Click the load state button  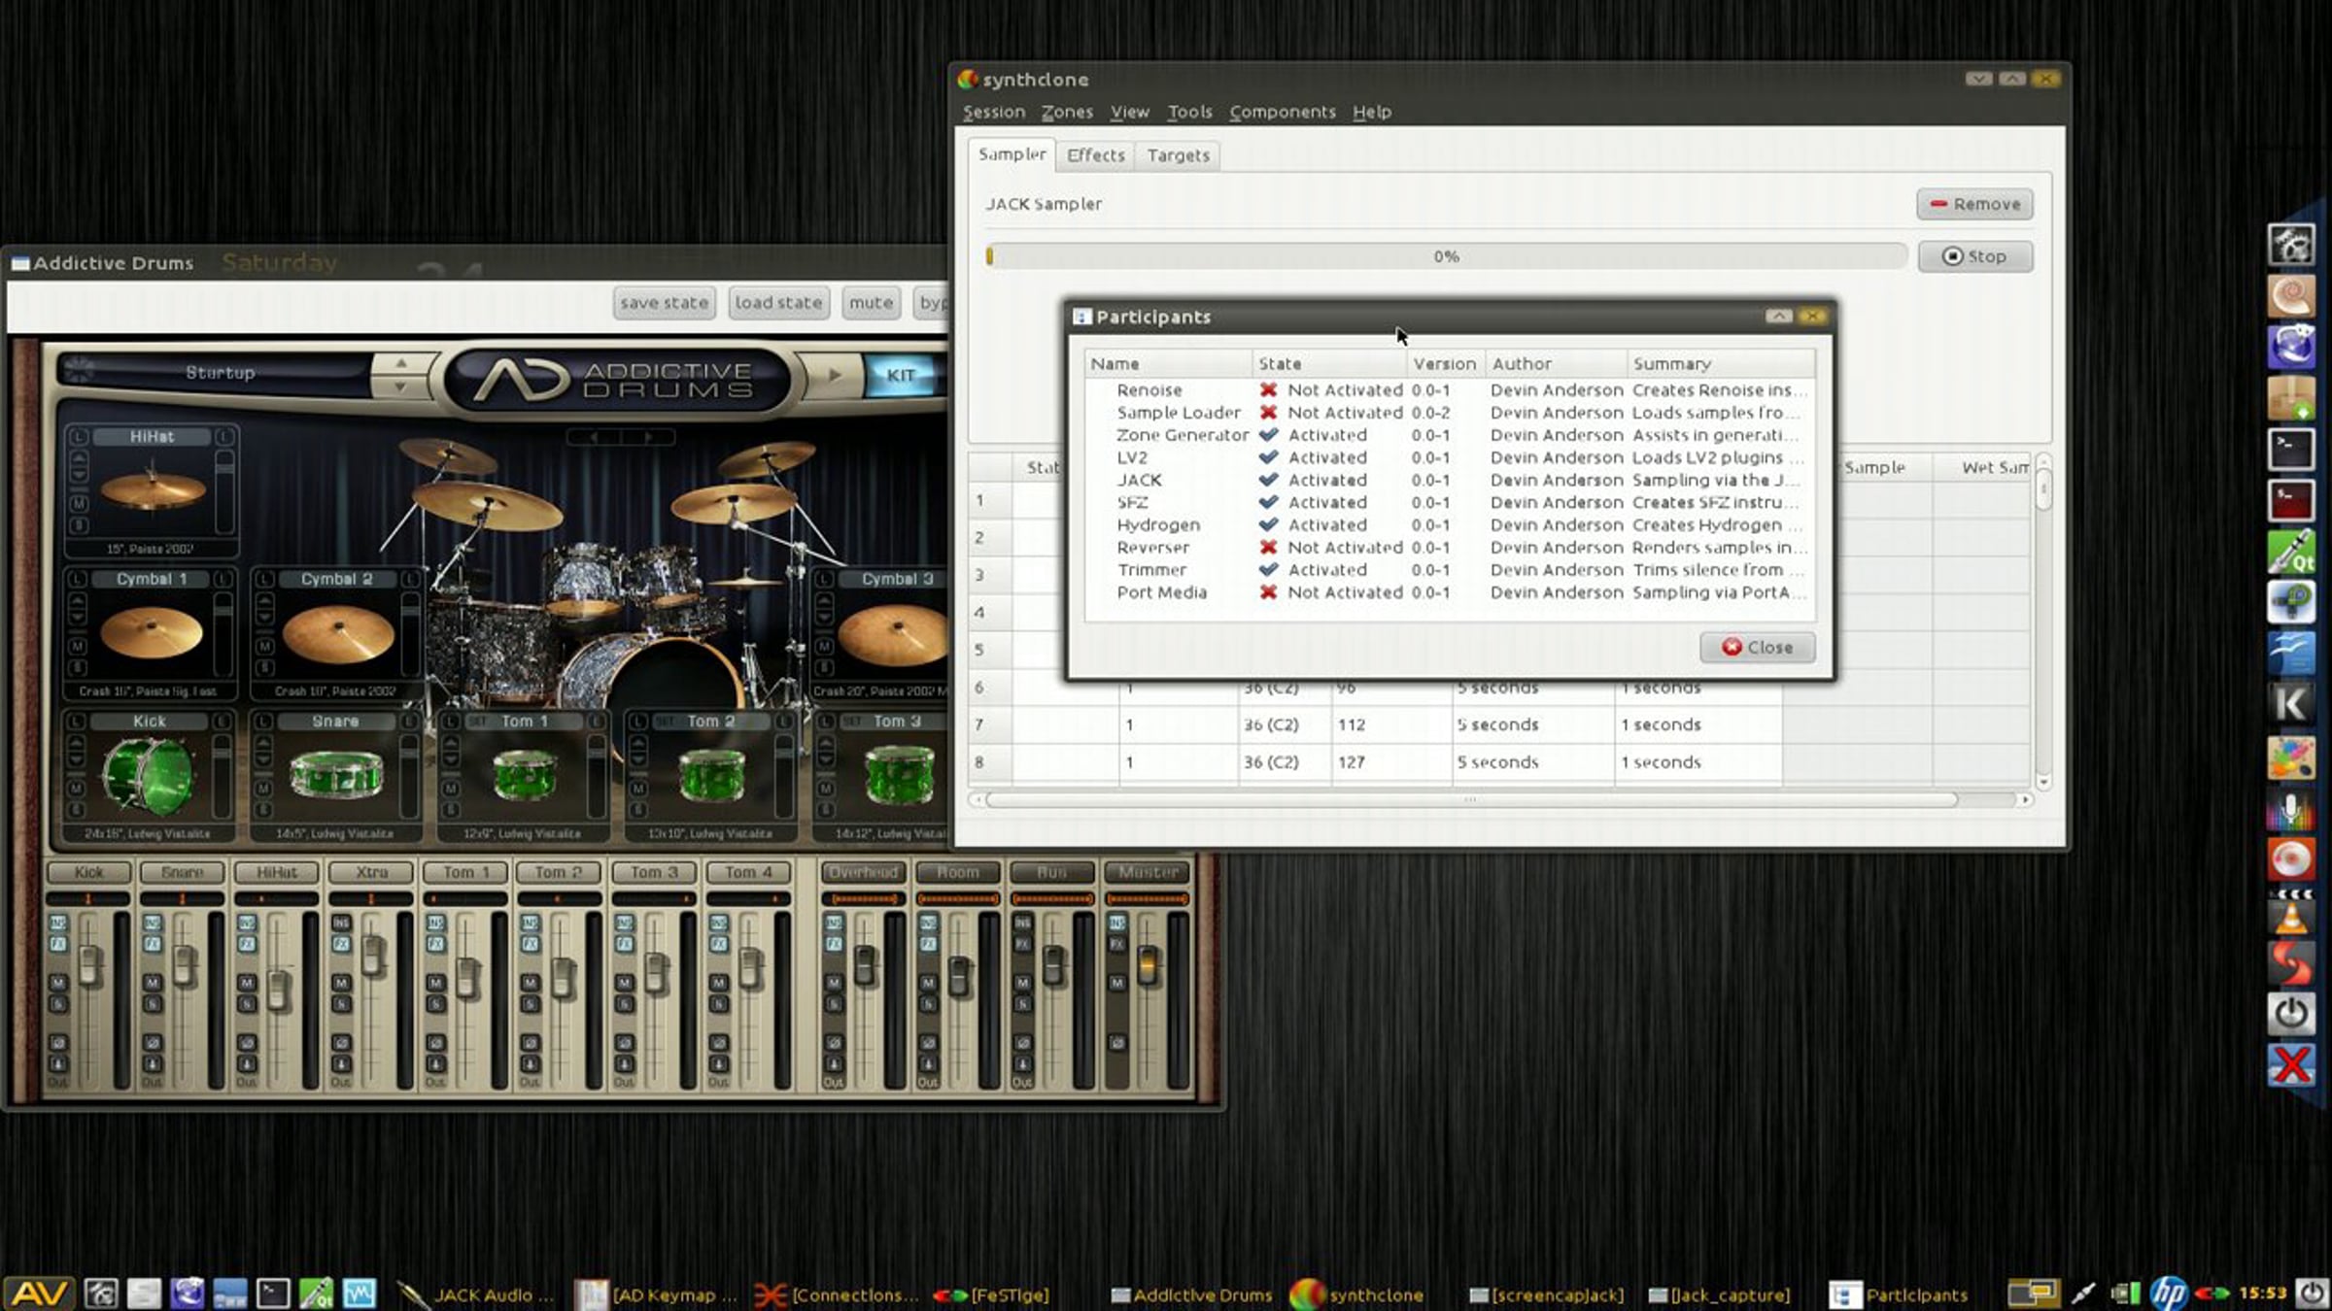[778, 303]
